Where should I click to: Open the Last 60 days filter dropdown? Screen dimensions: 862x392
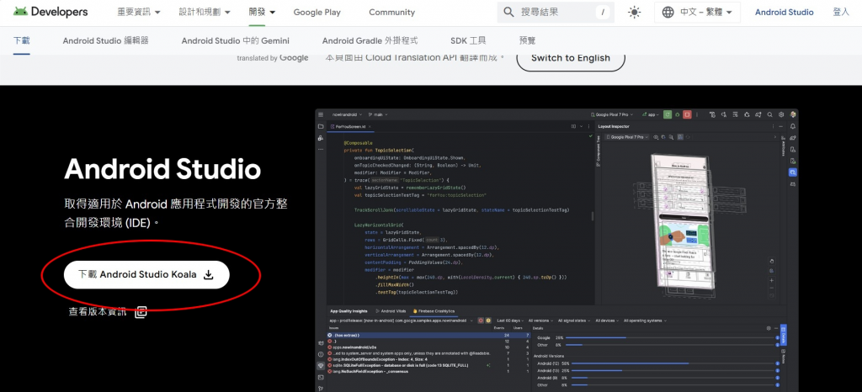[510, 320]
